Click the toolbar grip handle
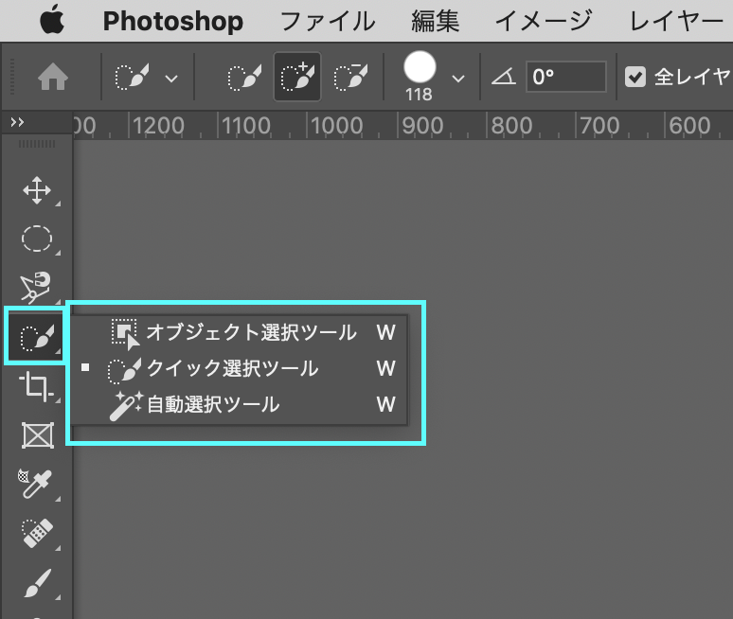 point(37,144)
